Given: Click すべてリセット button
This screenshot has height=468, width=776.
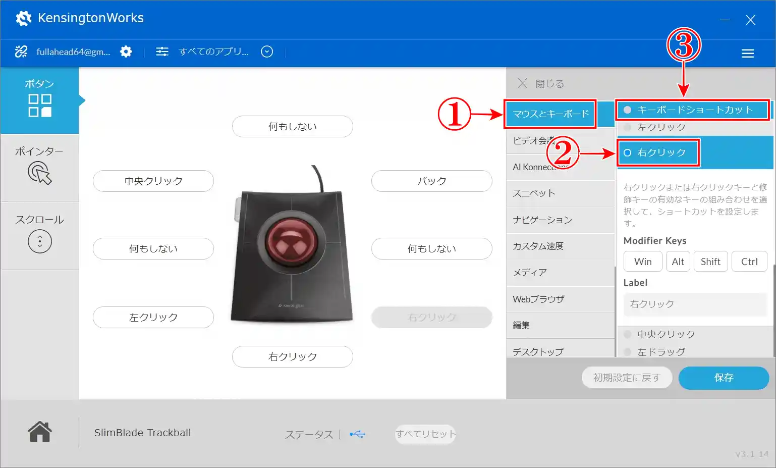Looking at the screenshot, I should pos(425,434).
